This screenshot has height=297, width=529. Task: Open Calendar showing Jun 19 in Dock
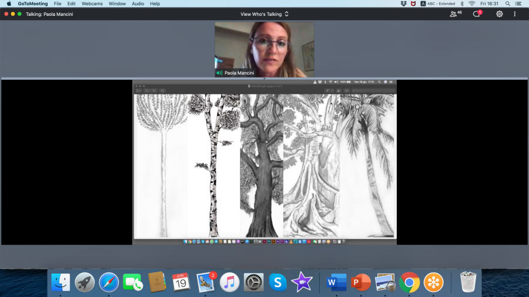(x=181, y=282)
